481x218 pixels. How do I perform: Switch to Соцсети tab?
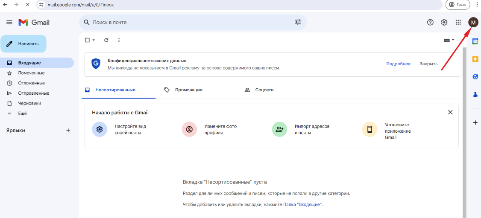coord(259,90)
